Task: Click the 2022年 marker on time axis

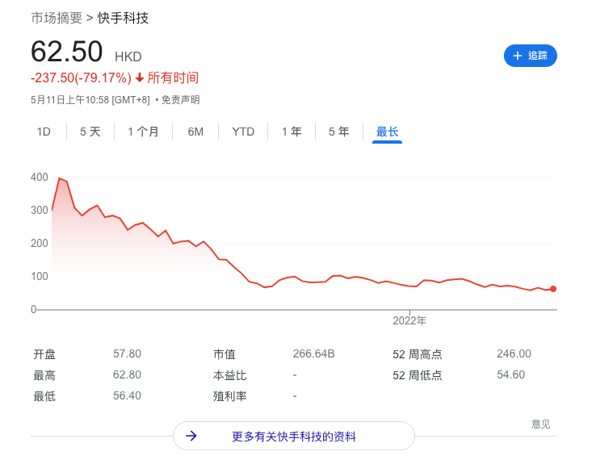Action: (x=409, y=320)
